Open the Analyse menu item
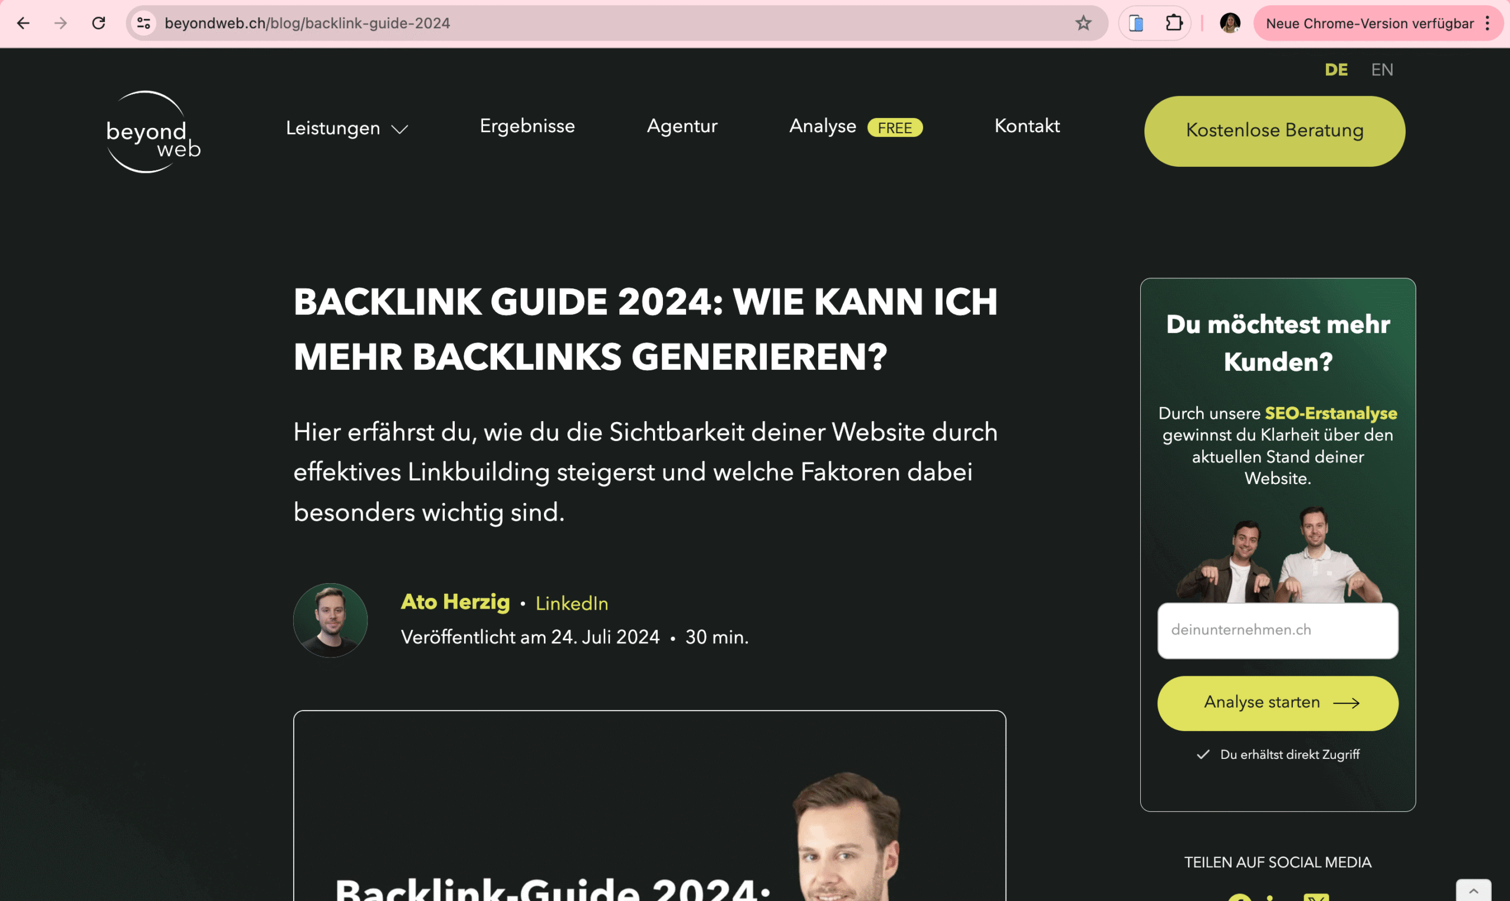 823,126
